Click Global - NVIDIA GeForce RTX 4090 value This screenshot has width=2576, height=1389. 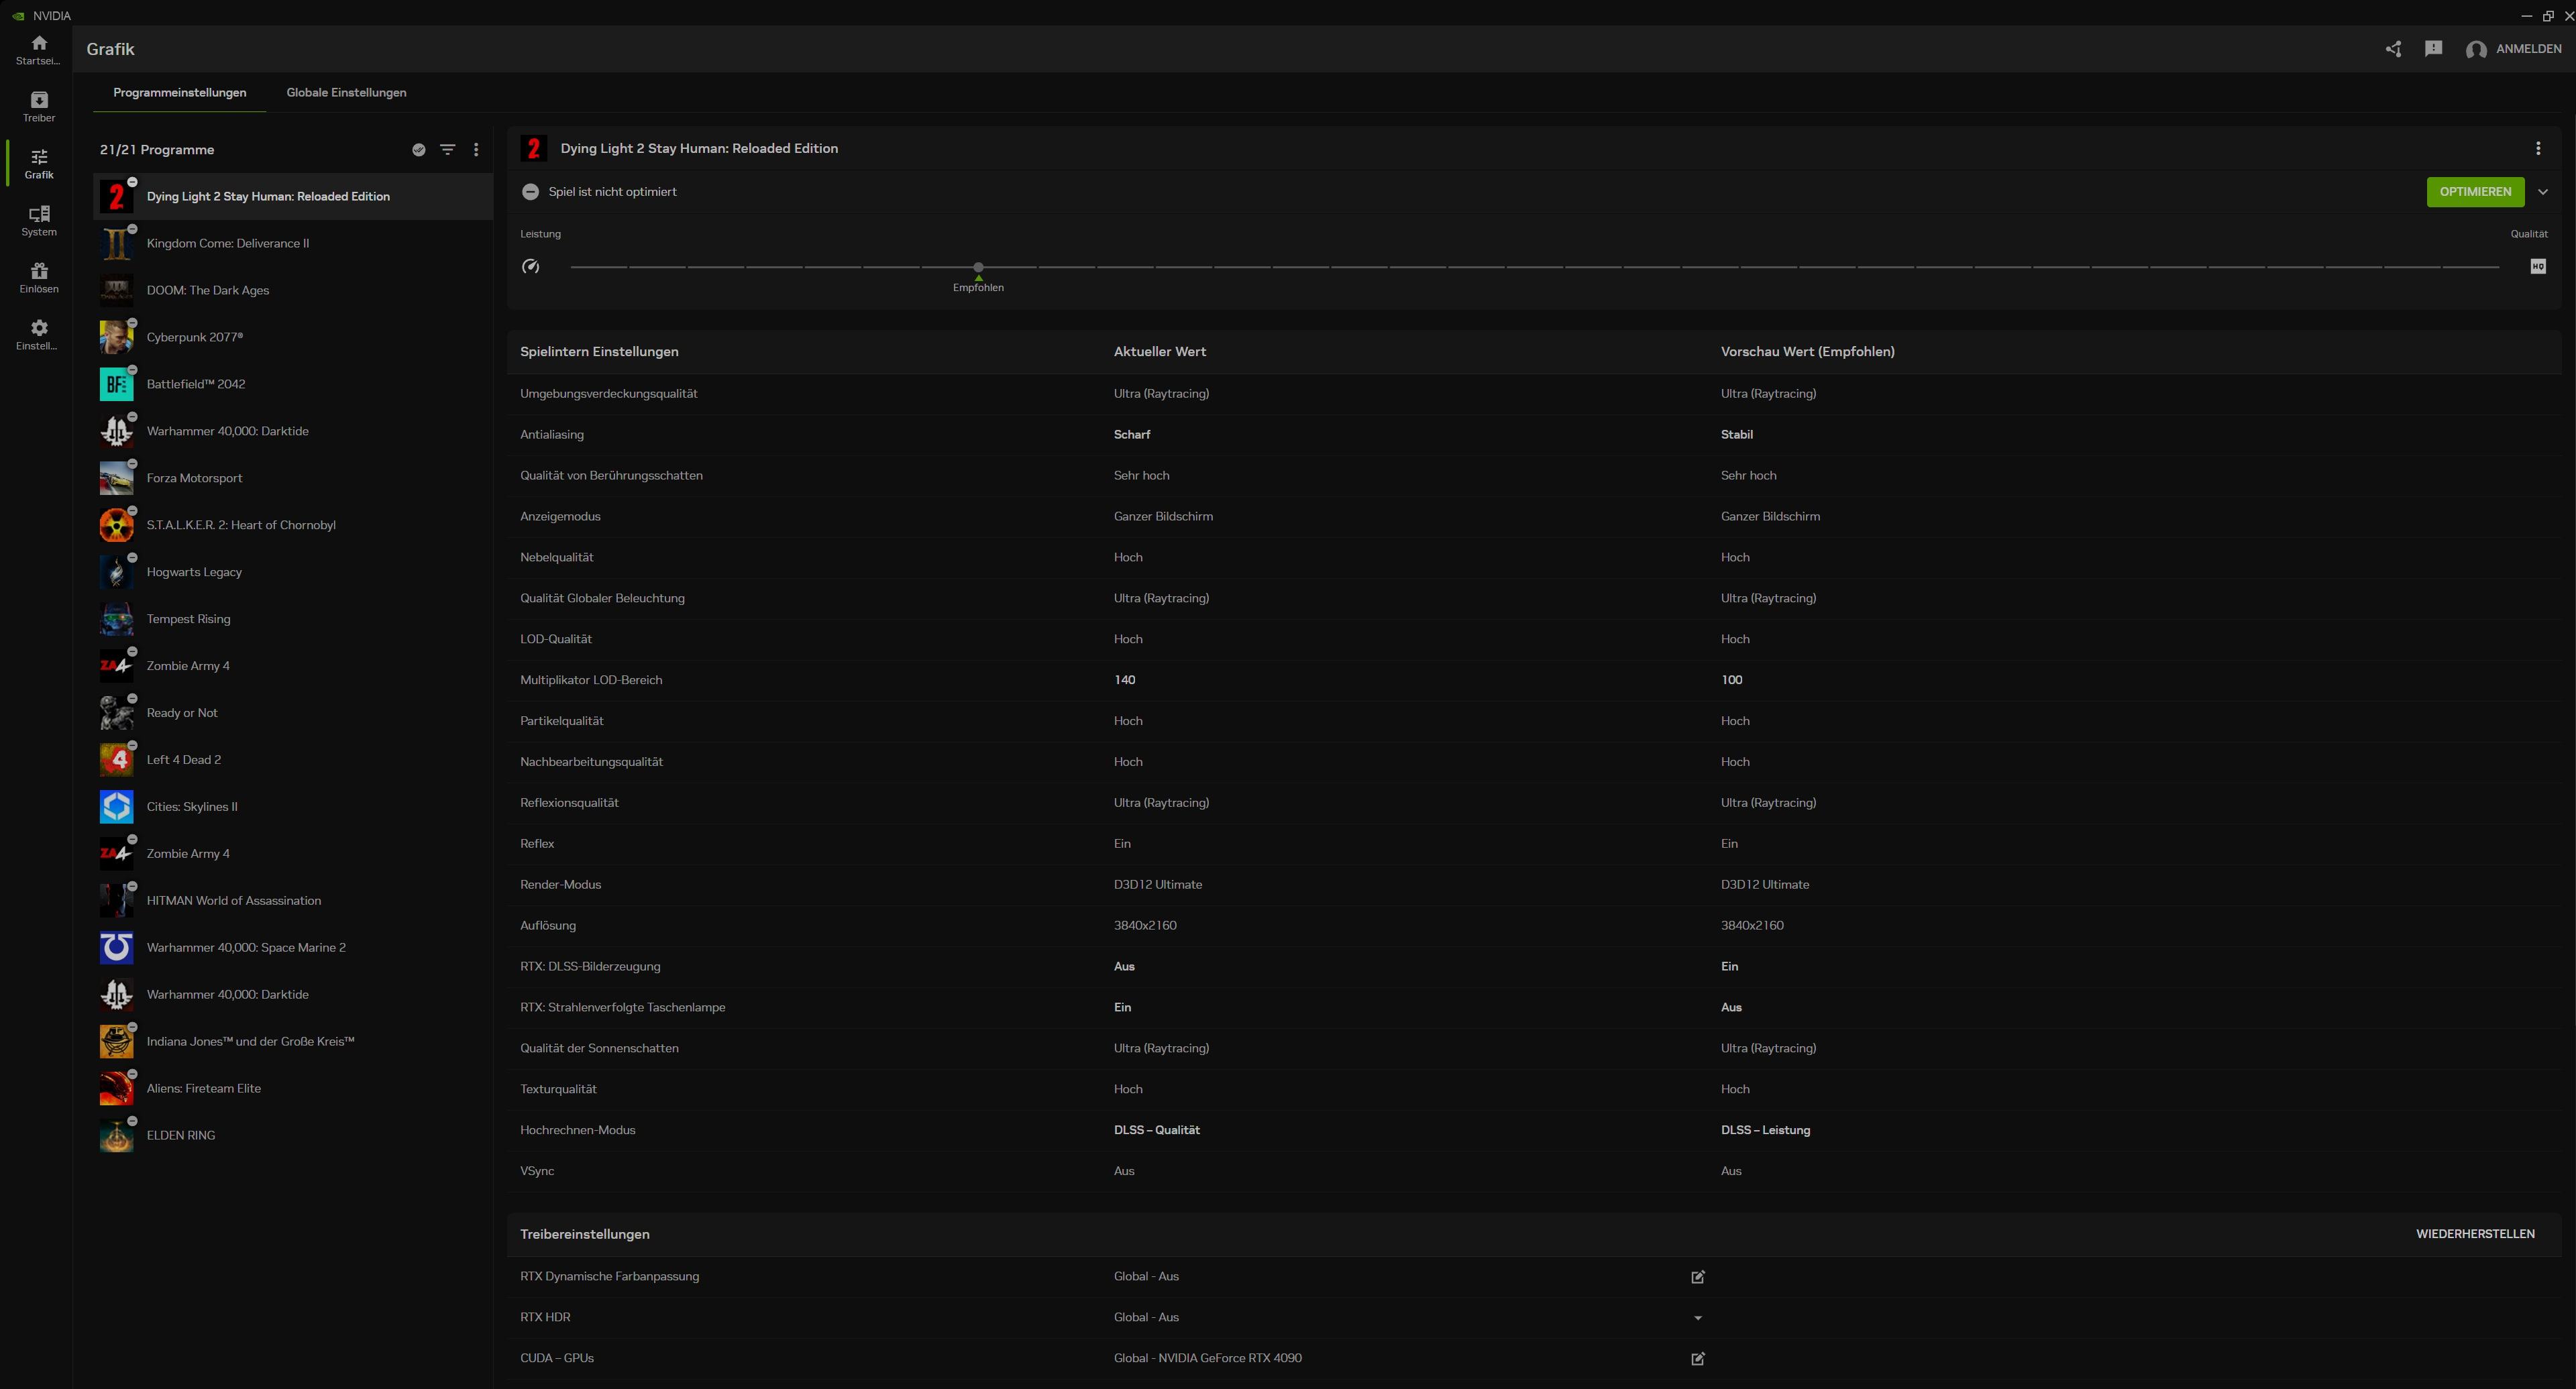coord(1207,1358)
